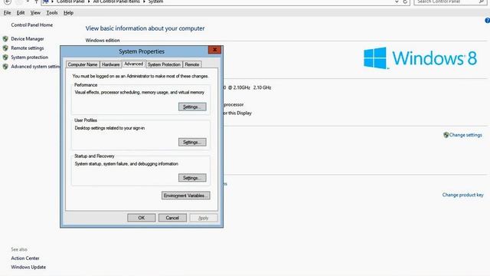490x276 pixels.
Task: Open the View menu
Action: [35, 13]
